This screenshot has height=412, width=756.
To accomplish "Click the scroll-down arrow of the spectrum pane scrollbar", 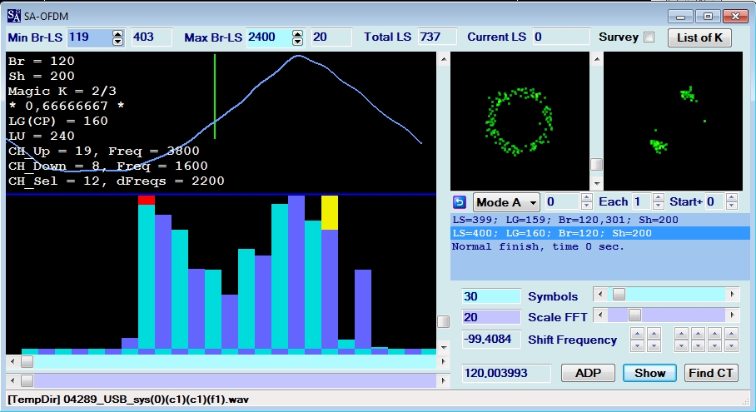I will click(x=443, y=347).
